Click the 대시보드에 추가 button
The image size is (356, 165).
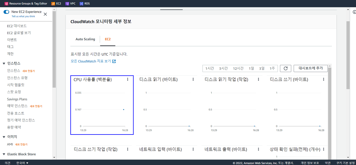point(311,68)
